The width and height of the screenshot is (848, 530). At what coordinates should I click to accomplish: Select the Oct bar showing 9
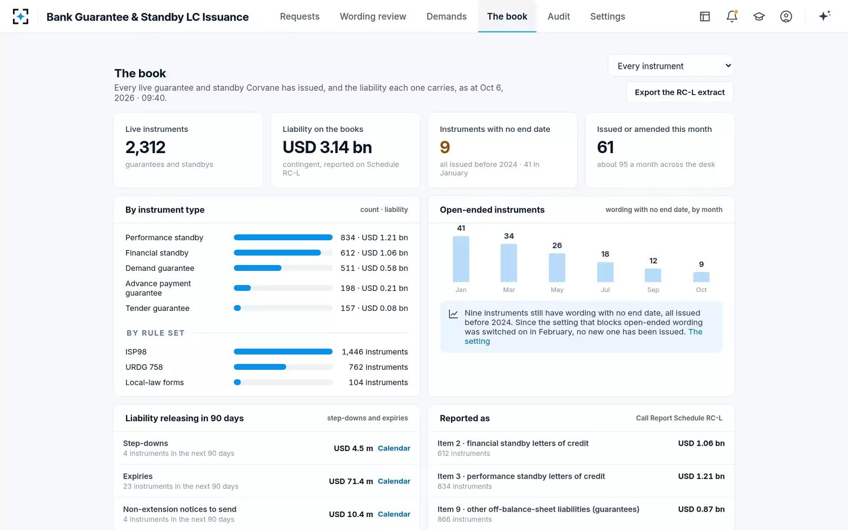pyautogui.click(x=701, y=277)
